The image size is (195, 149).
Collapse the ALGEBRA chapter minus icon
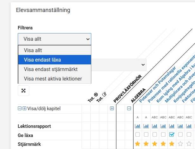129,108
